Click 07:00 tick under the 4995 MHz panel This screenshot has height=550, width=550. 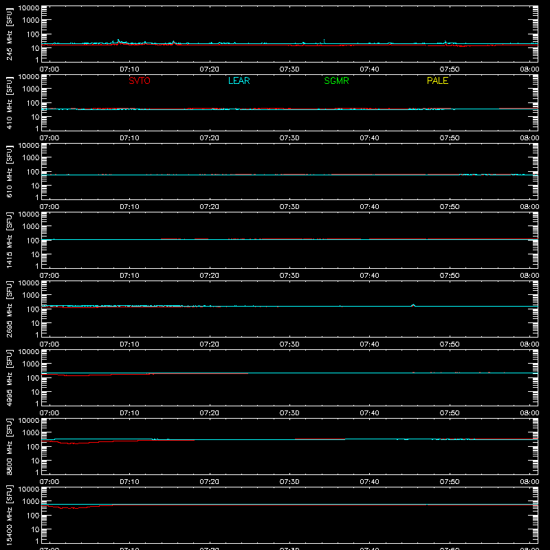point(49,413)
